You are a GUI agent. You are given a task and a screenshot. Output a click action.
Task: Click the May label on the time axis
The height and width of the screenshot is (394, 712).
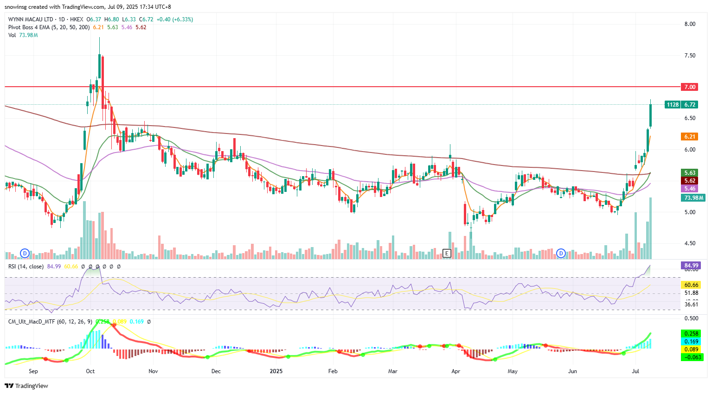tap(513, 371)
